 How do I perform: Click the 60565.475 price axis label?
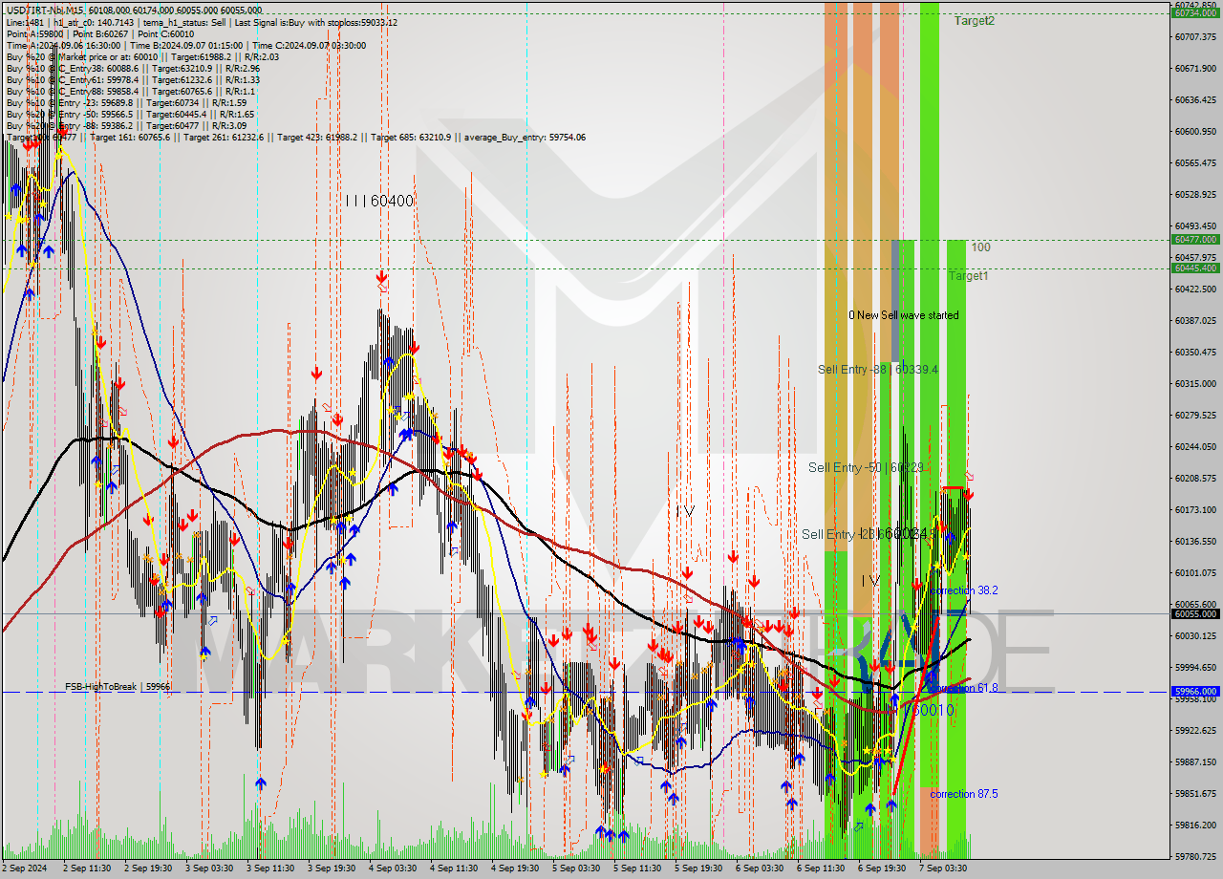(x=1197, y=162)
